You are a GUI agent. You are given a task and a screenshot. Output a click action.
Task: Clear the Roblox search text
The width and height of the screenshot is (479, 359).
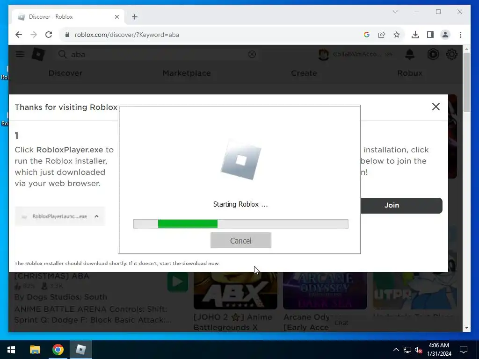[252, 54]
